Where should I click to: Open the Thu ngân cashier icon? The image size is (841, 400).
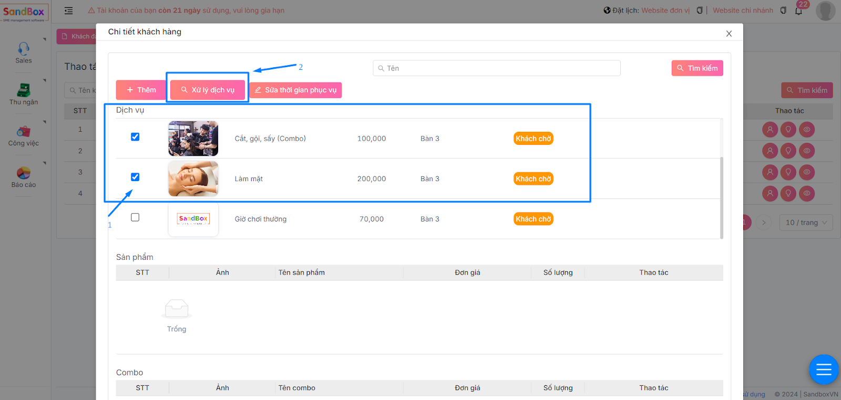click(24, 90)
